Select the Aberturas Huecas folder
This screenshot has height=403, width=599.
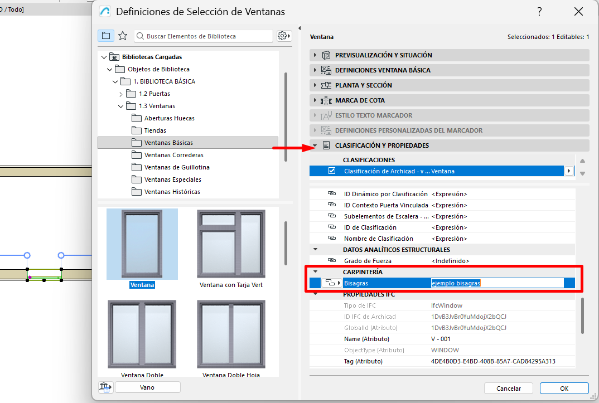tap(169, 118)
